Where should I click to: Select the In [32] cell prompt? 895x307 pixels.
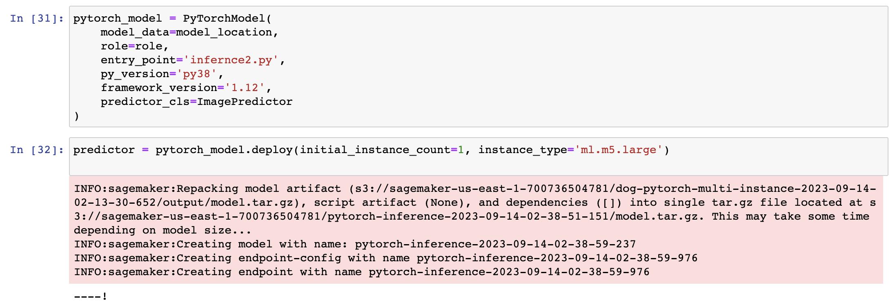click(37, 150)
